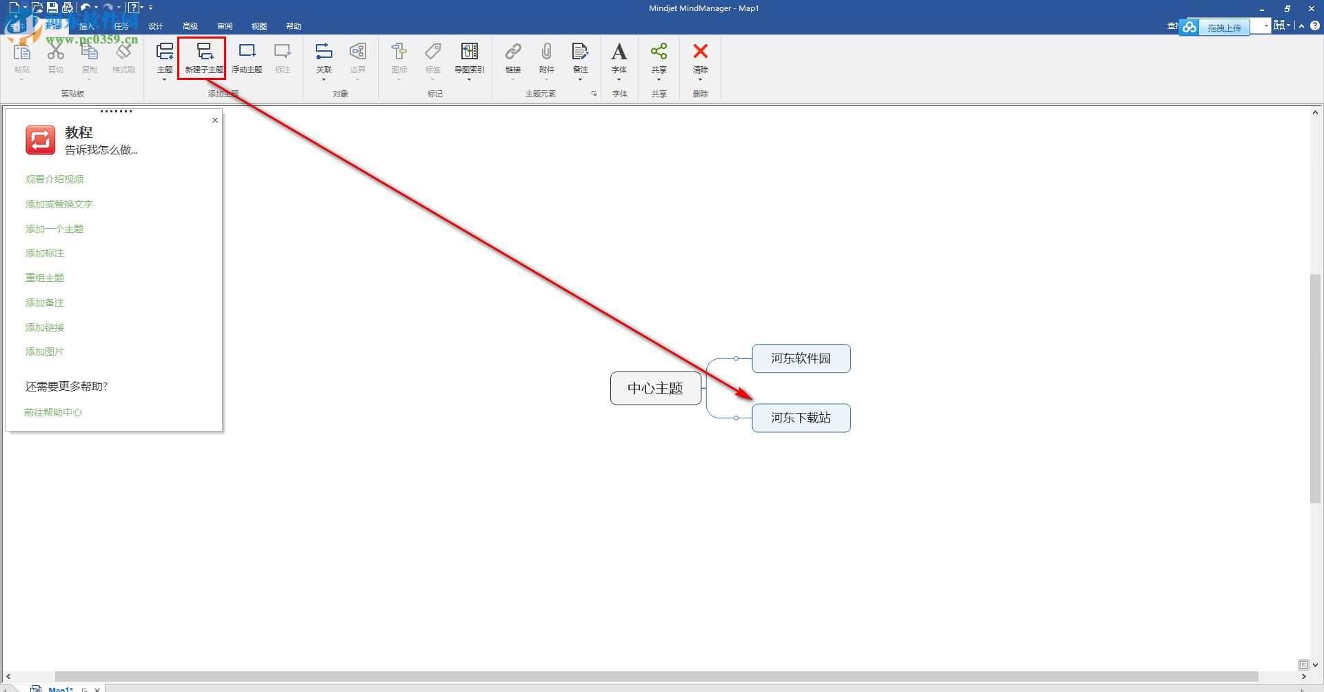Open the Customize Quick Access Toolbar dropdown
Viewport: 1324px width, 692px height.
[x=150, y=8]
